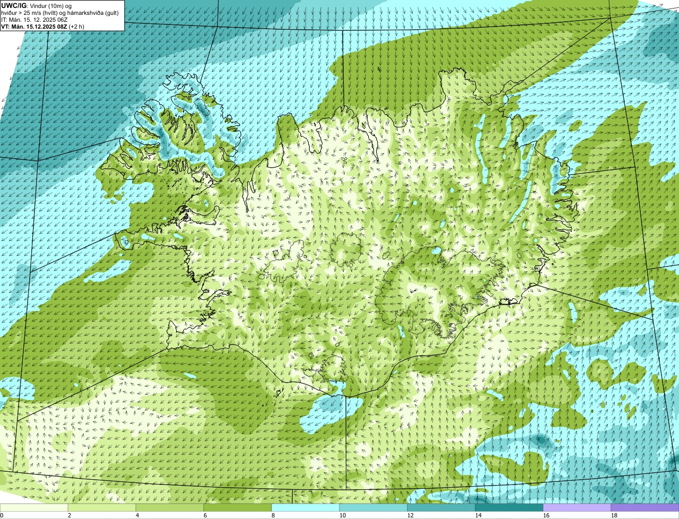Screen dimensions: 679x519
Task: Click the legend scale label '12'
Action: pos(411,515)
